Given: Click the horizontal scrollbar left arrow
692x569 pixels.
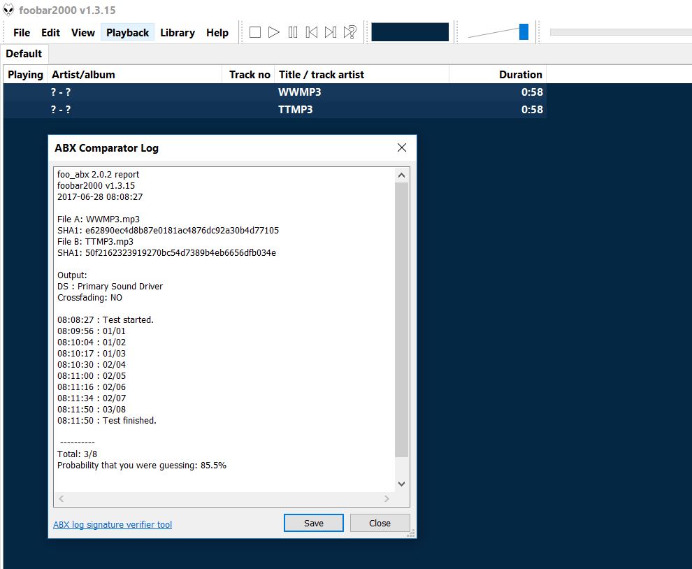Looking at the screenshot, I should click(x=62, y=499).
